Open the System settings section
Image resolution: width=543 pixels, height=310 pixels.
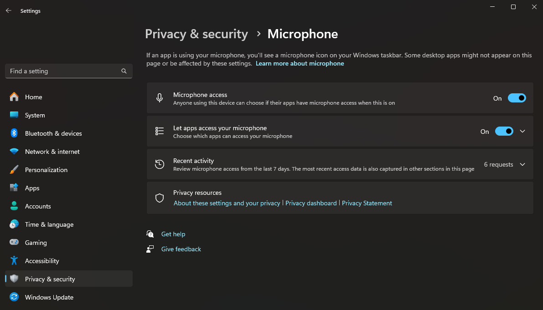35,115
